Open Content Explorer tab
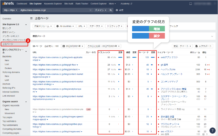 [99, 4]
